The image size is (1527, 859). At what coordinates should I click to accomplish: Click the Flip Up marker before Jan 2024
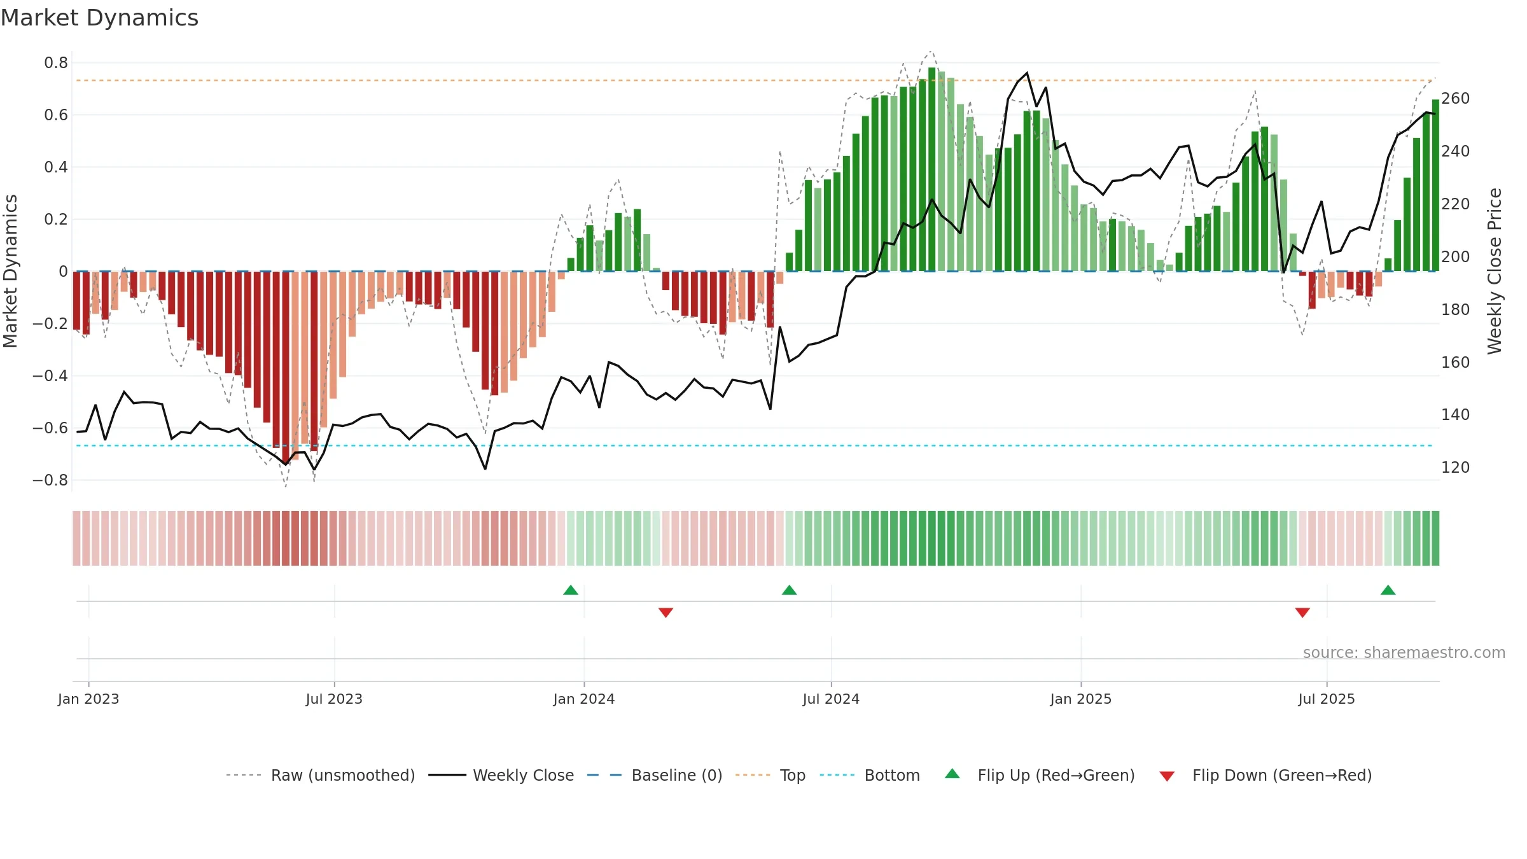tap(571, 590)
